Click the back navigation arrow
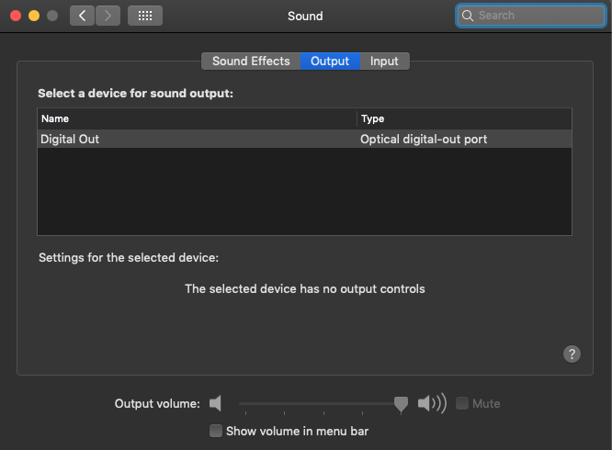The image size is (612, 450). tap(82, 16)
